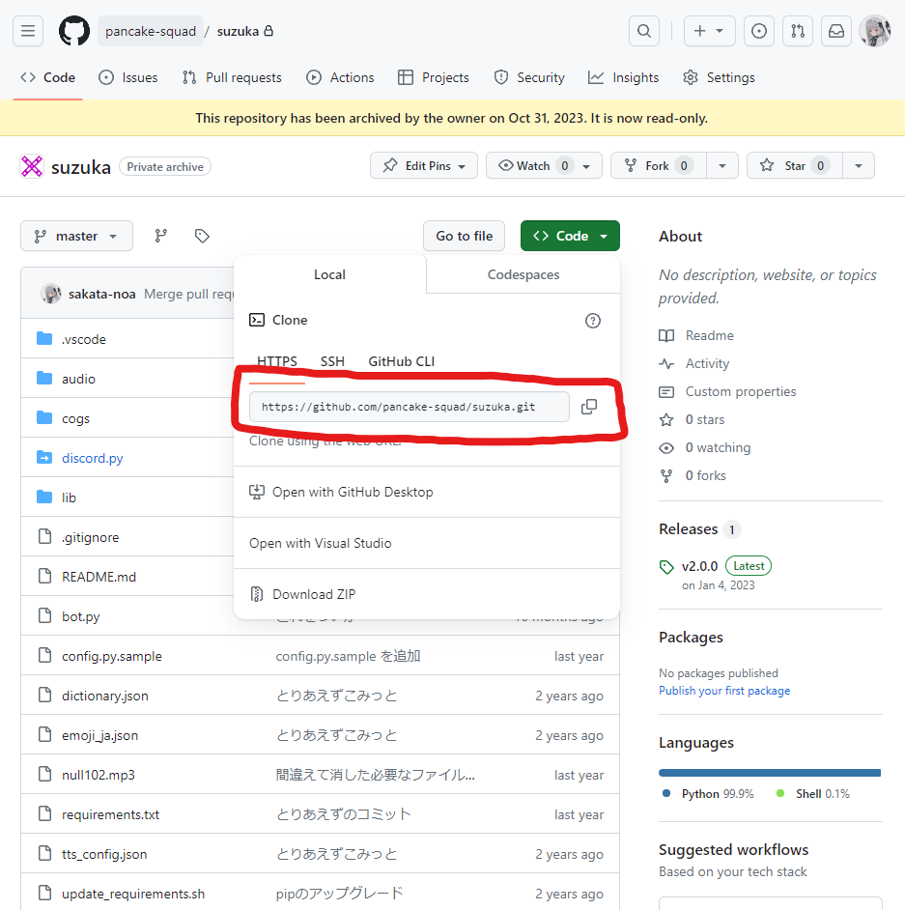Click the GitHub Octocat logo
The width and height of the screenshot is (905, 910).
pos(74,31)
